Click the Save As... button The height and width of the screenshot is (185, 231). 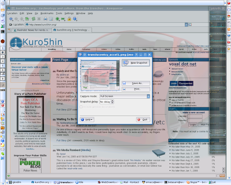tap(136, 83)
